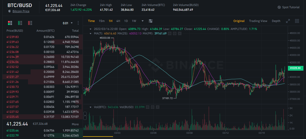Click the Amount(BTC) column header
The image size is (306, 139).
[46, 31]
